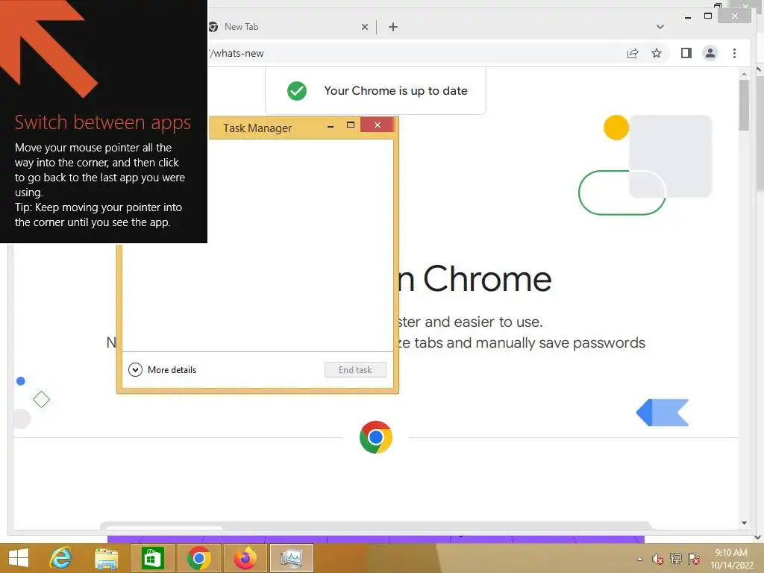Minimize the Task Manager window
This screenshot has width=764, height=573.
tap(331, 125)
